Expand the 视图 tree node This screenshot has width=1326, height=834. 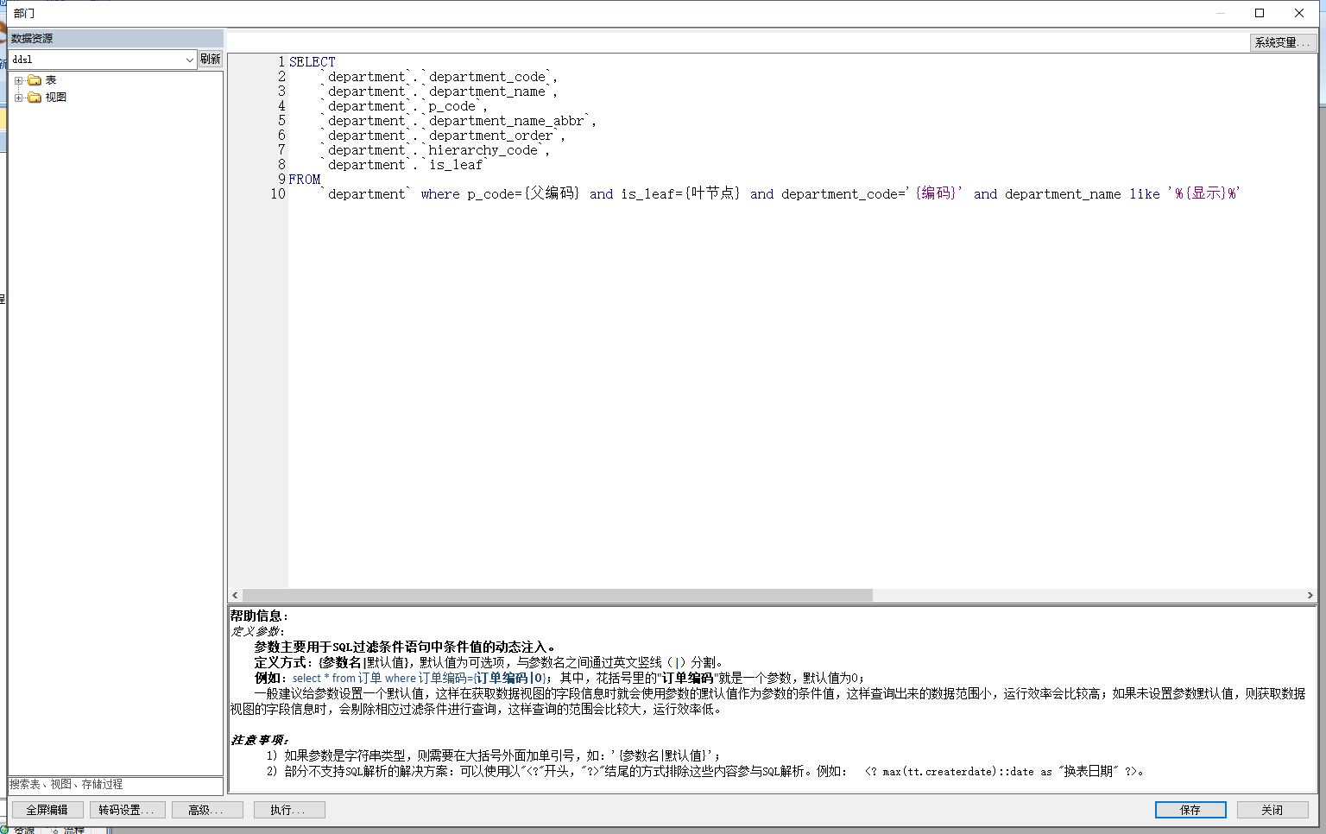pos(18,98)
